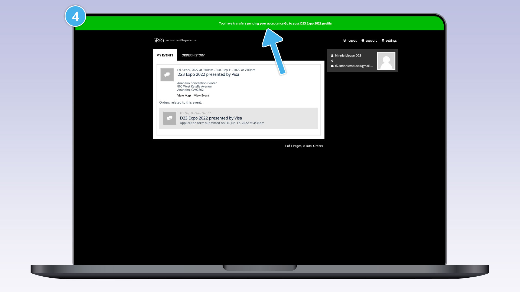Click 'You have transfers pending your acceptance' message
Viewport: 520px width, 292px height.
pyautogui.click(x=251, y=24)
